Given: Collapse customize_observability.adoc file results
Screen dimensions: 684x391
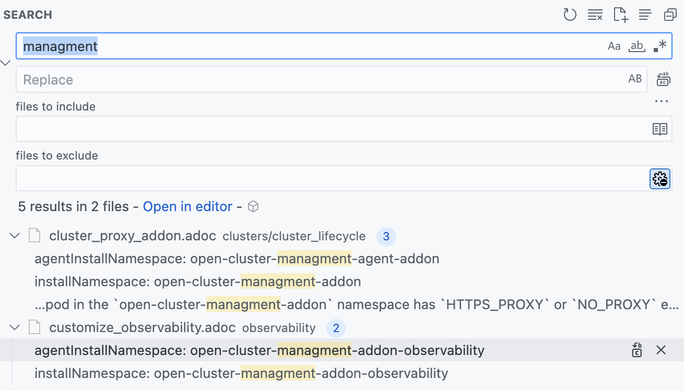Looking at the screenshot, I should tap(15, 328).
